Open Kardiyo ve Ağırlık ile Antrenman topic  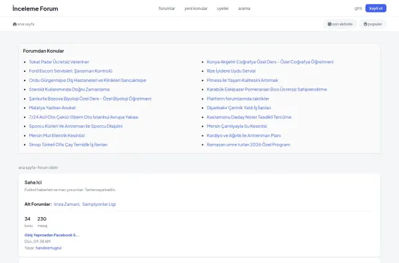pyautogui.click(x=243, y=135)
